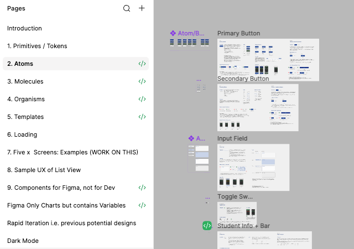This screenshot has height=249, width=354.
Task: Click green code badge beside Student Info + Bar
Action: coord(207,226)
